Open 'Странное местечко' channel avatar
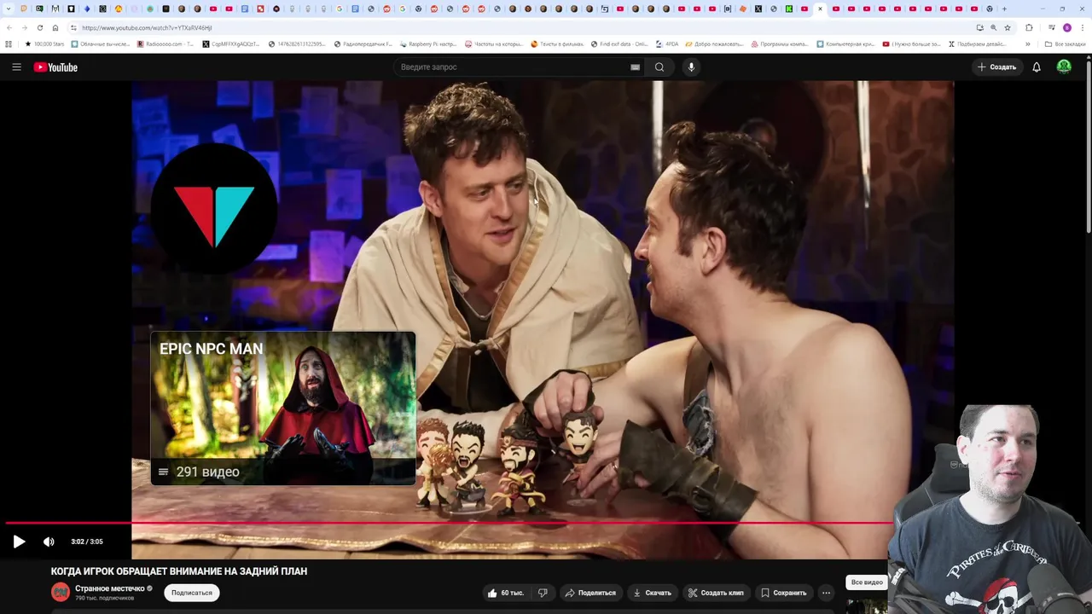1092x614 pixels. 61,592
